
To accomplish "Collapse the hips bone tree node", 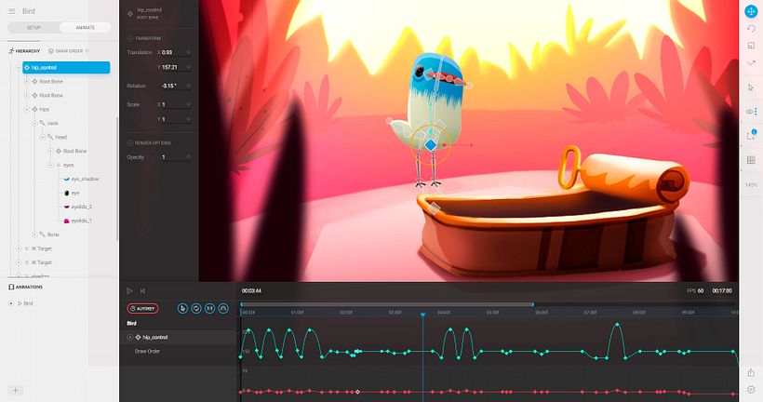I will (x=27, y=109).
